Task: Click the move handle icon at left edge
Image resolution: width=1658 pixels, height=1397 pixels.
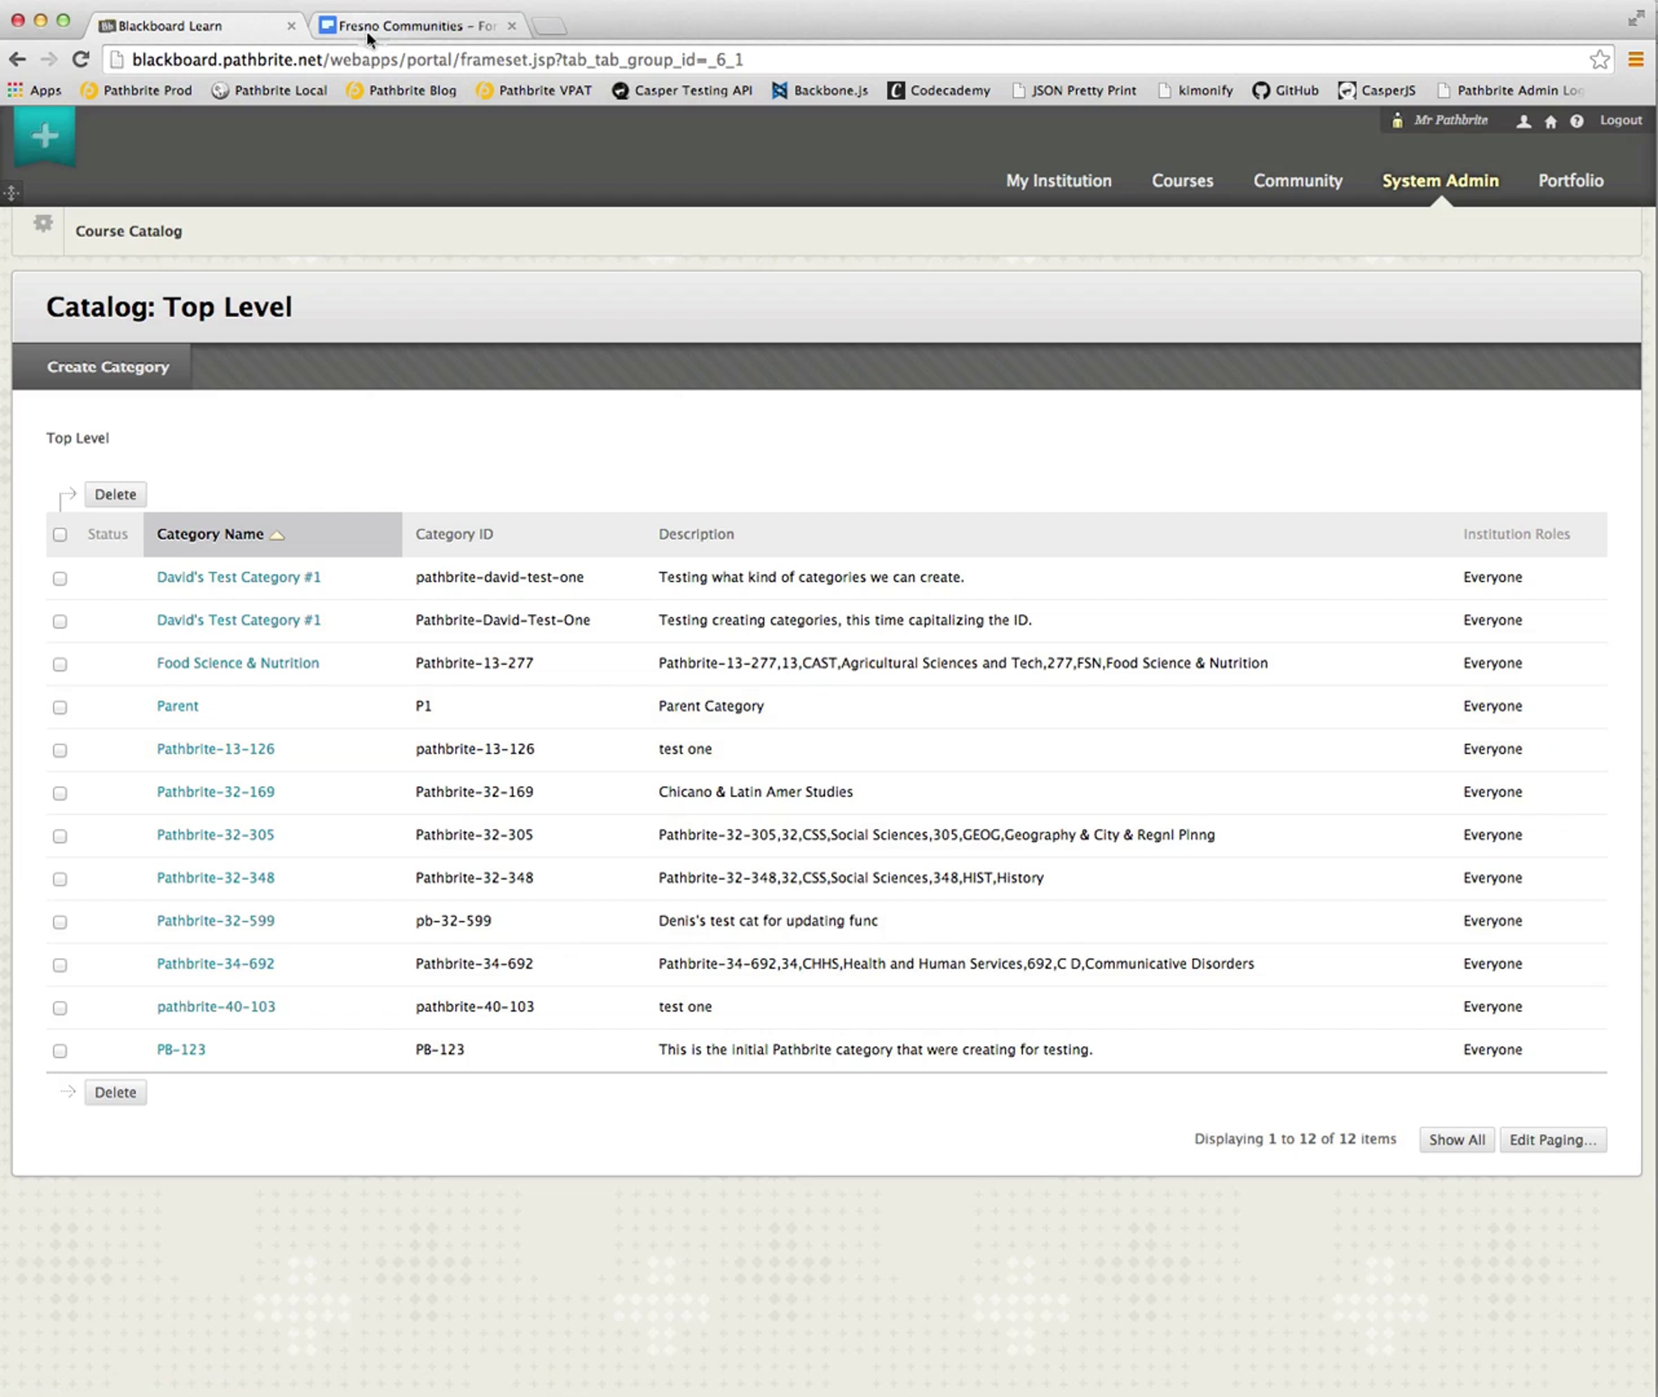Action: coord(11,193)
